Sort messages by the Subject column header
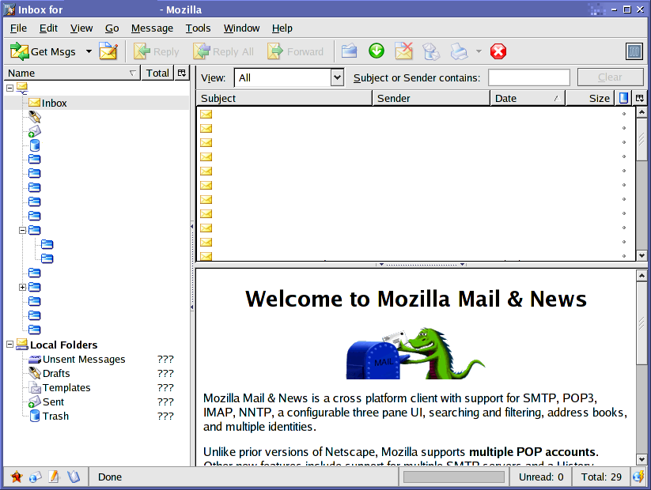Image resolution: width=651 pixels, height=490 pixels. tap(284, 98)
